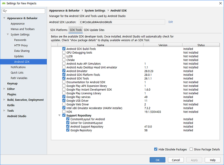224x165 pixels.
Task: Collapse Appearance & Behavior tree arrow
Action: tap(4, 18)
